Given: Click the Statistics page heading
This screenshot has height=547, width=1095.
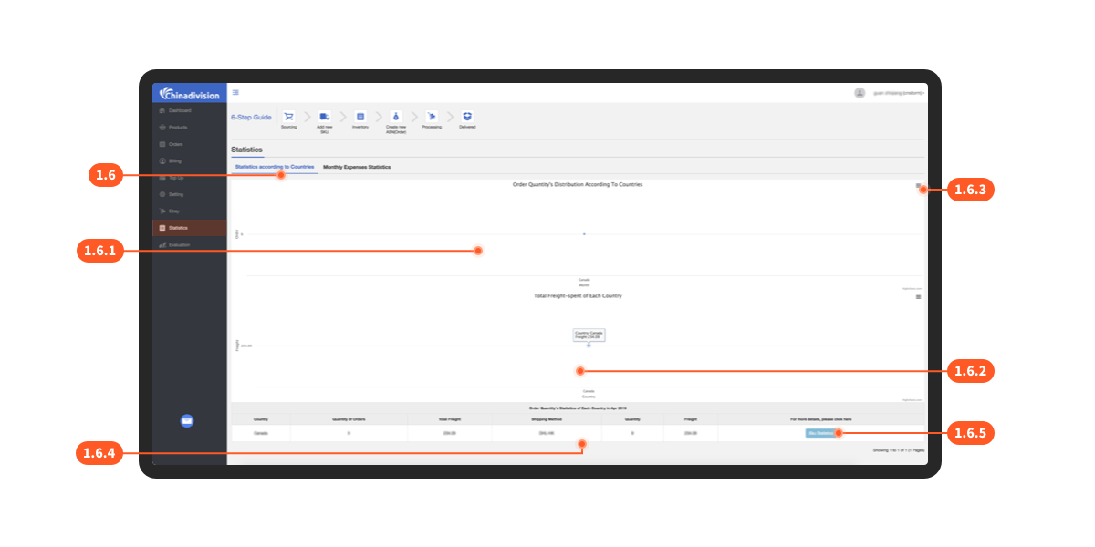Looking at the screenshot, I should (x=246, y=149).
